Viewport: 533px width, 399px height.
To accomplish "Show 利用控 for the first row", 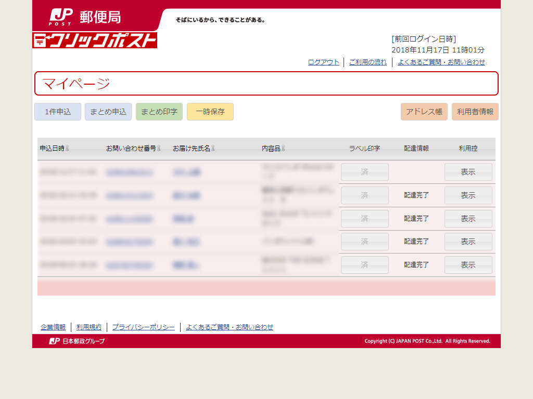I will (468, 172).
